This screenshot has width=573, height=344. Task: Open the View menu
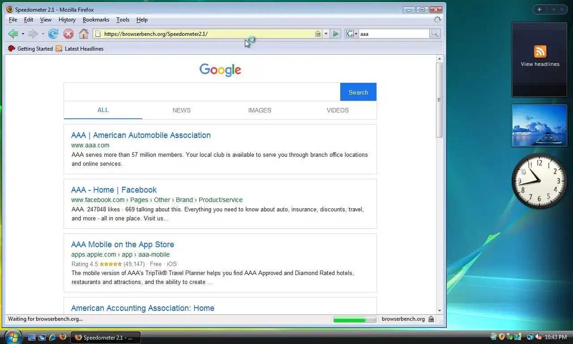(46, 20)
